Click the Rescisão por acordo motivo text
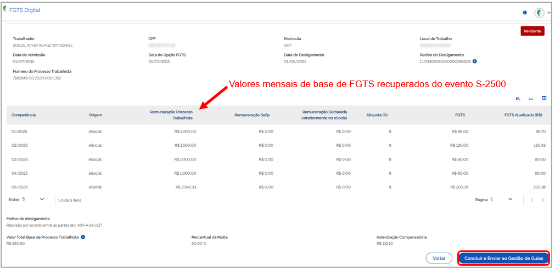Screen dimensions: 555x269 55,225
